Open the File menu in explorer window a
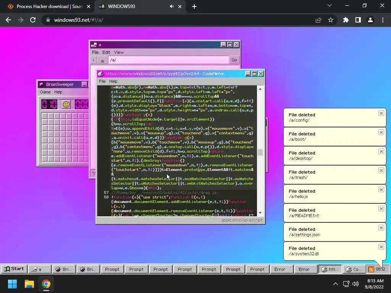 point(95,52)
